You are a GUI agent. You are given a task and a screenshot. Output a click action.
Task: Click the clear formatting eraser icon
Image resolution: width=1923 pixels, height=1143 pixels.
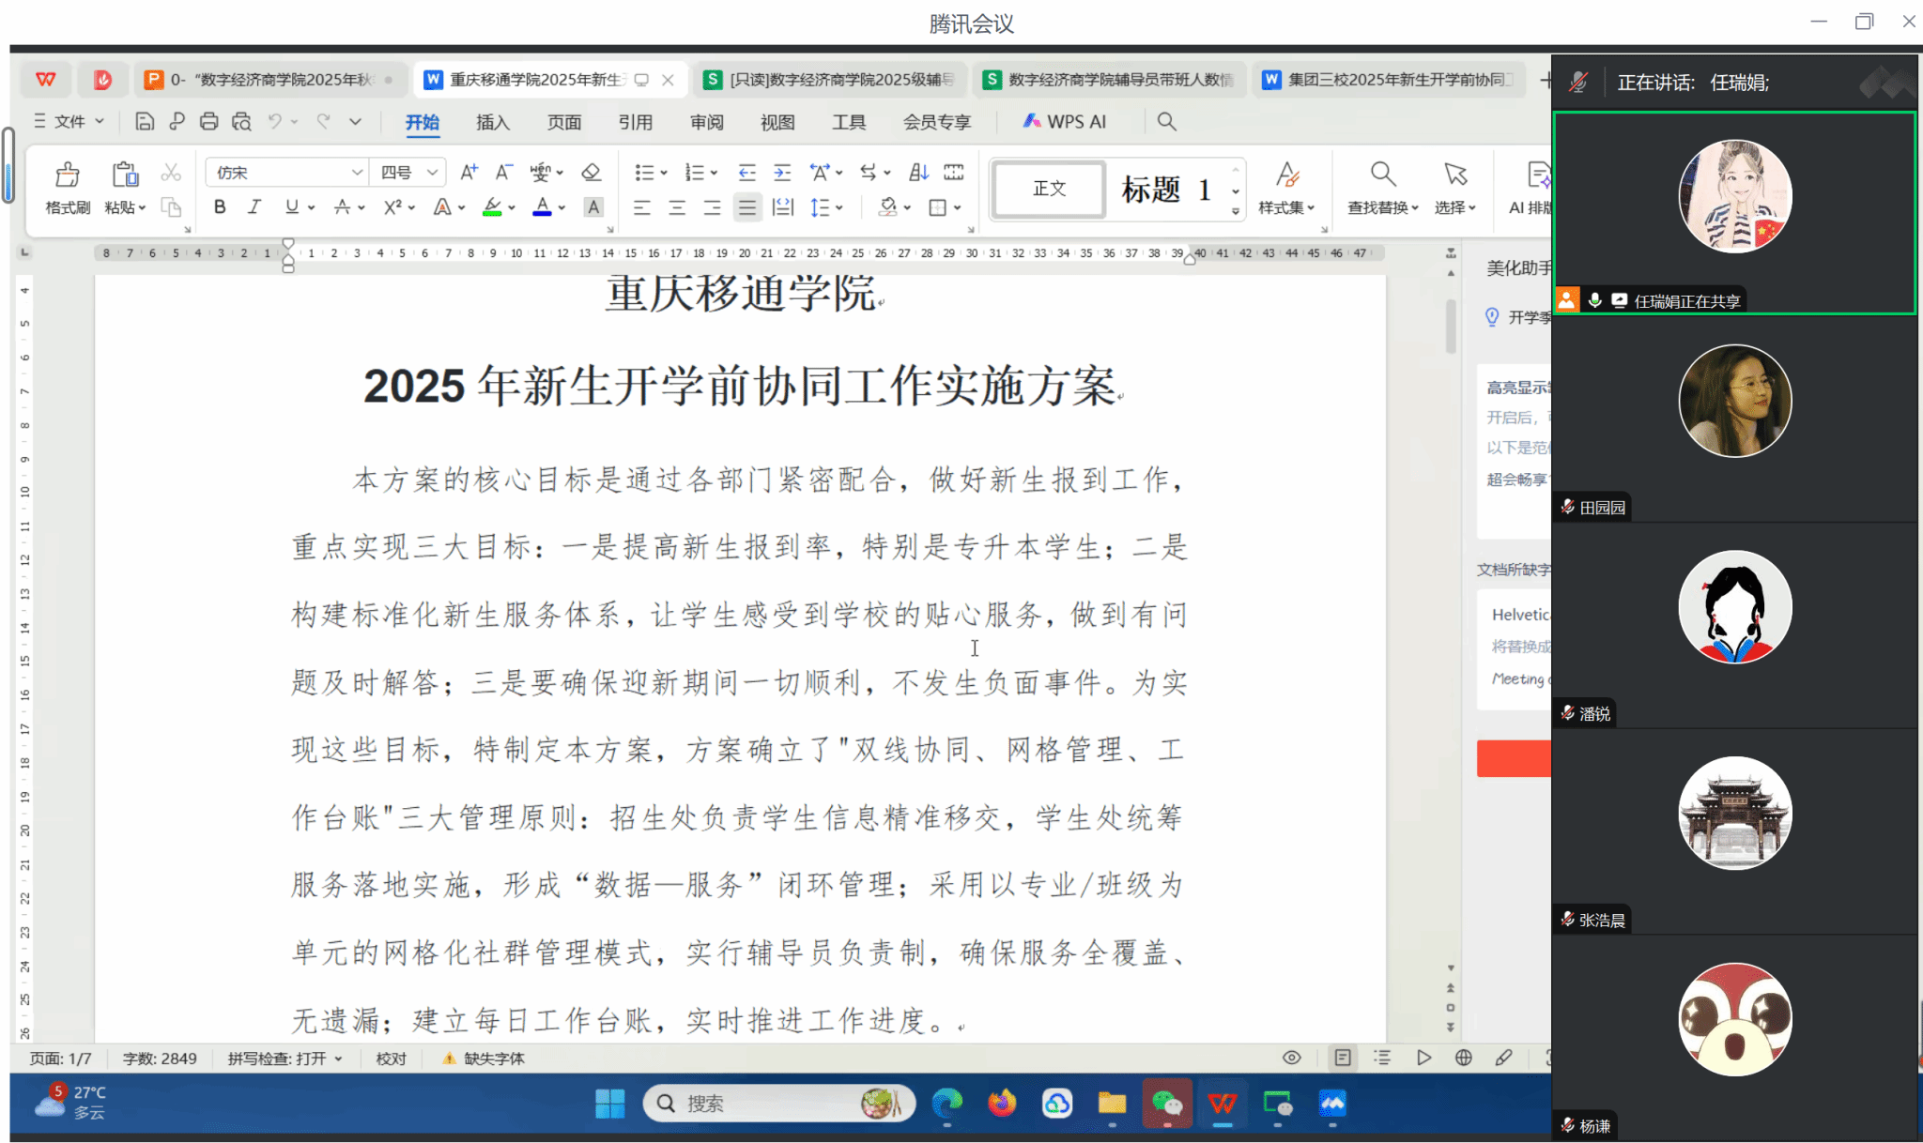591,173
